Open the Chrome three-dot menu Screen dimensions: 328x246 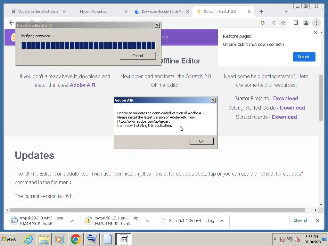pyautogui.click(x=316, y=23)
